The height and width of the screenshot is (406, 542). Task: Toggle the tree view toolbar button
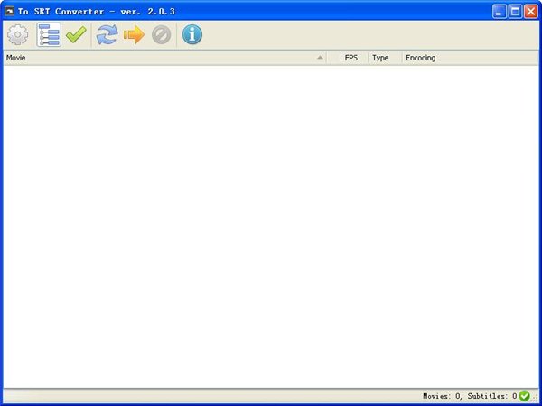[49, 34]
